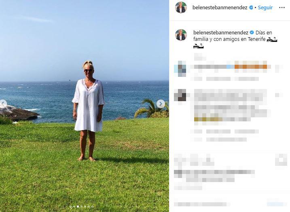
Task: Select the second carousel indicator dot
Action: (x=74, y=206)
